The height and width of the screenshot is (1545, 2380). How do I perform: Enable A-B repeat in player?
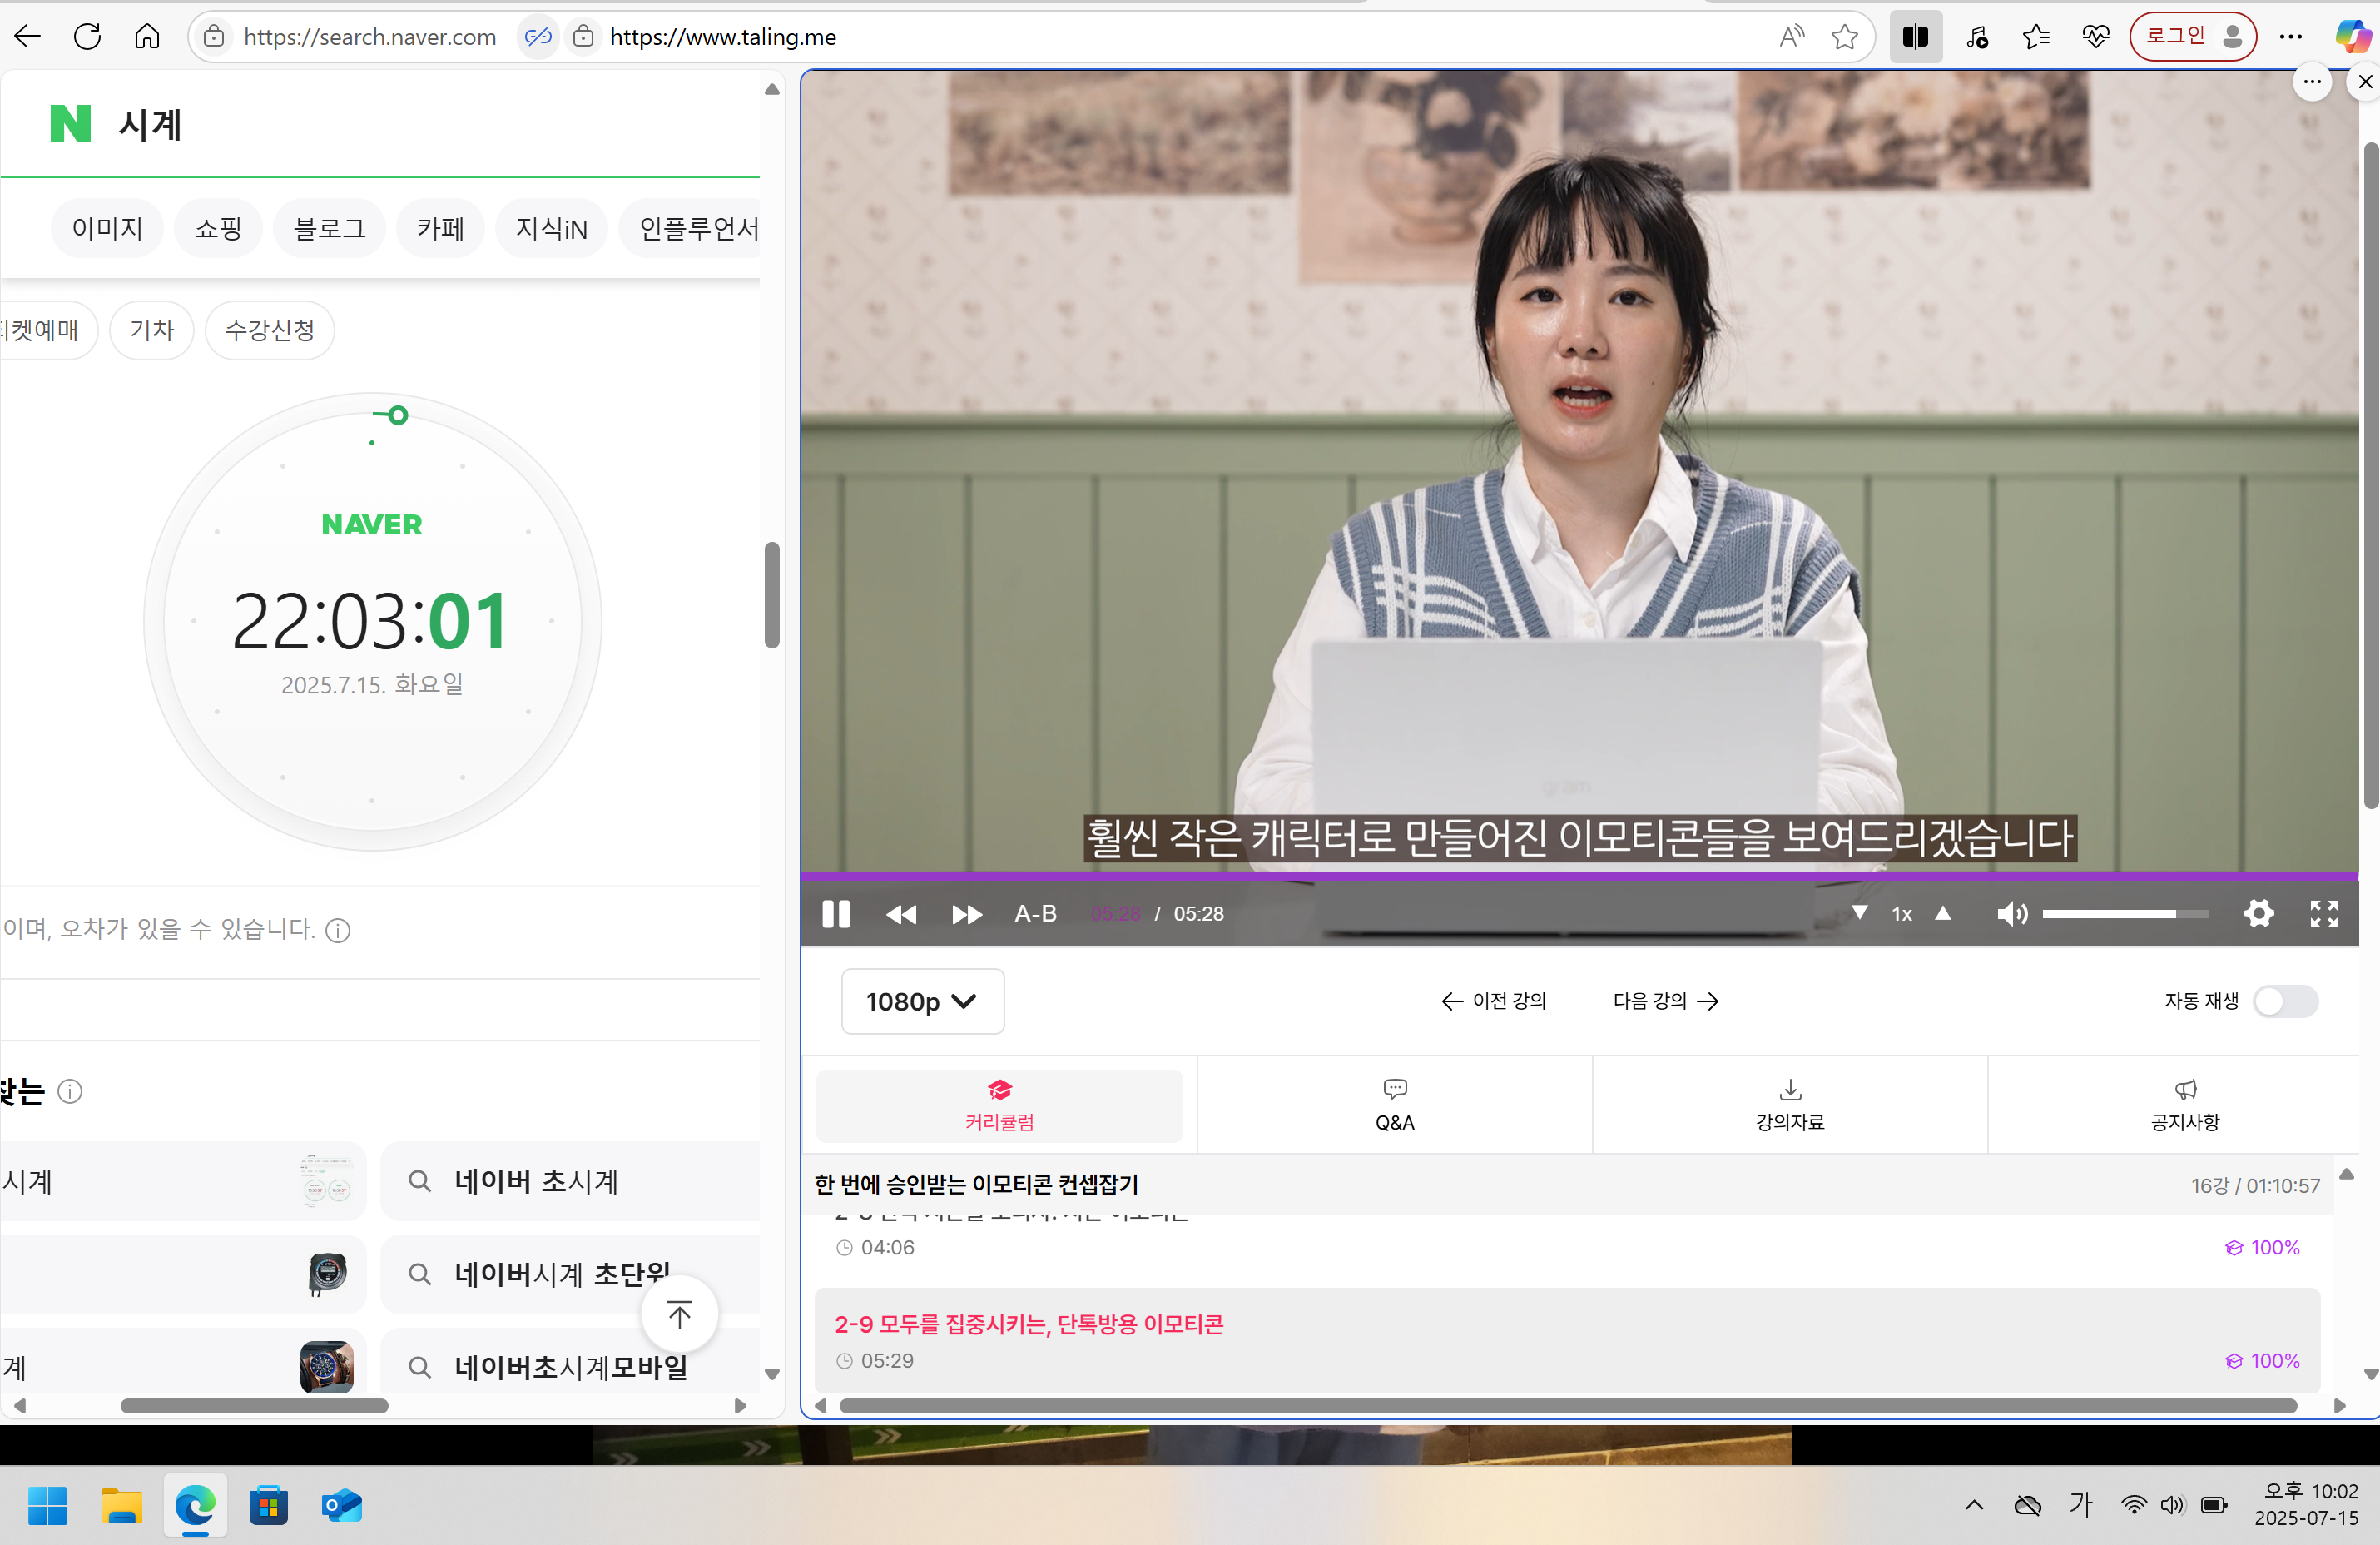tap(1035, 914)
